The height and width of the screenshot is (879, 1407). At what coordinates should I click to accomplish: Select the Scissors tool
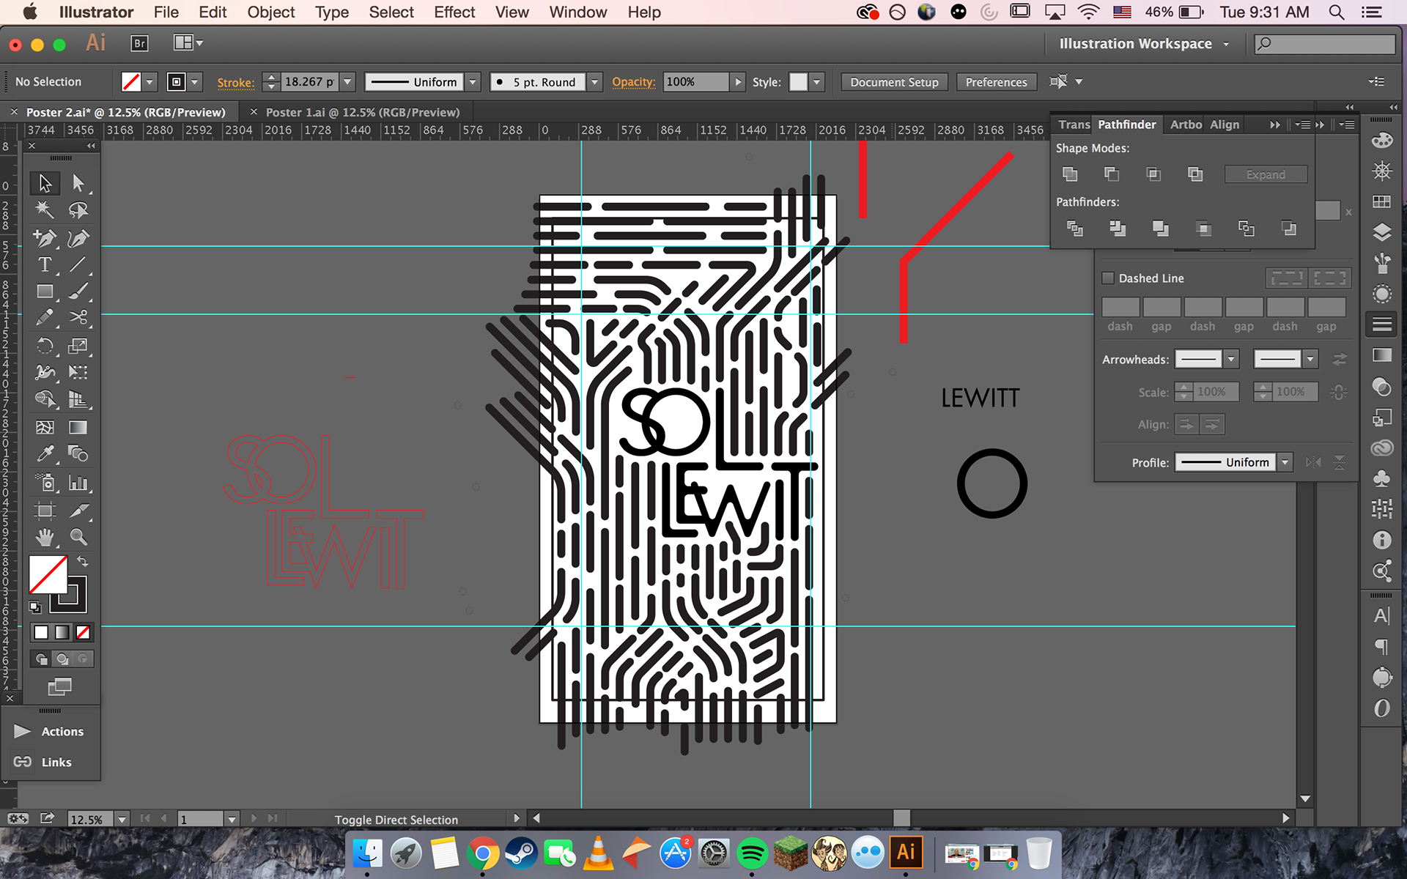click(x=78, y=318)
